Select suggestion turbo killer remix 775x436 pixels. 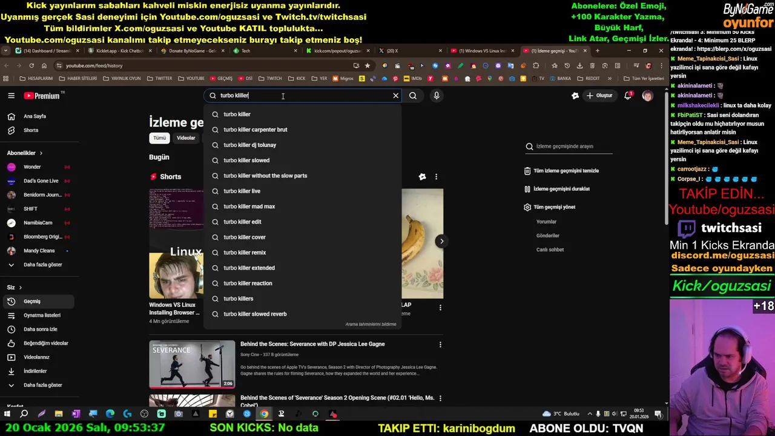coord(303,253)
